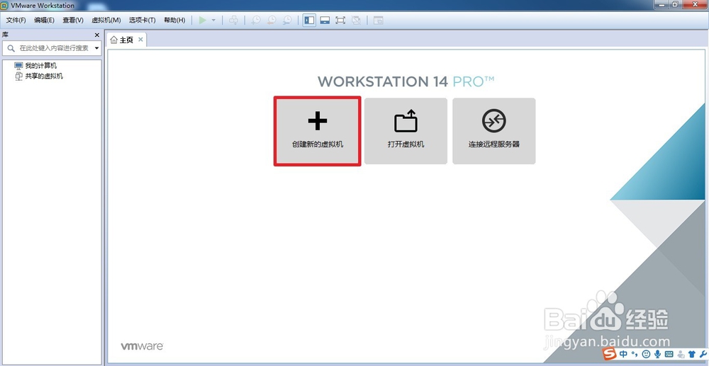Click 打开虚拟机 tile
This screenshot has width=709, height=366.
click(x=406, y=131)
